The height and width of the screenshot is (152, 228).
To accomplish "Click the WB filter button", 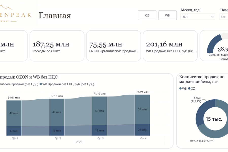I will coord(167,15).
